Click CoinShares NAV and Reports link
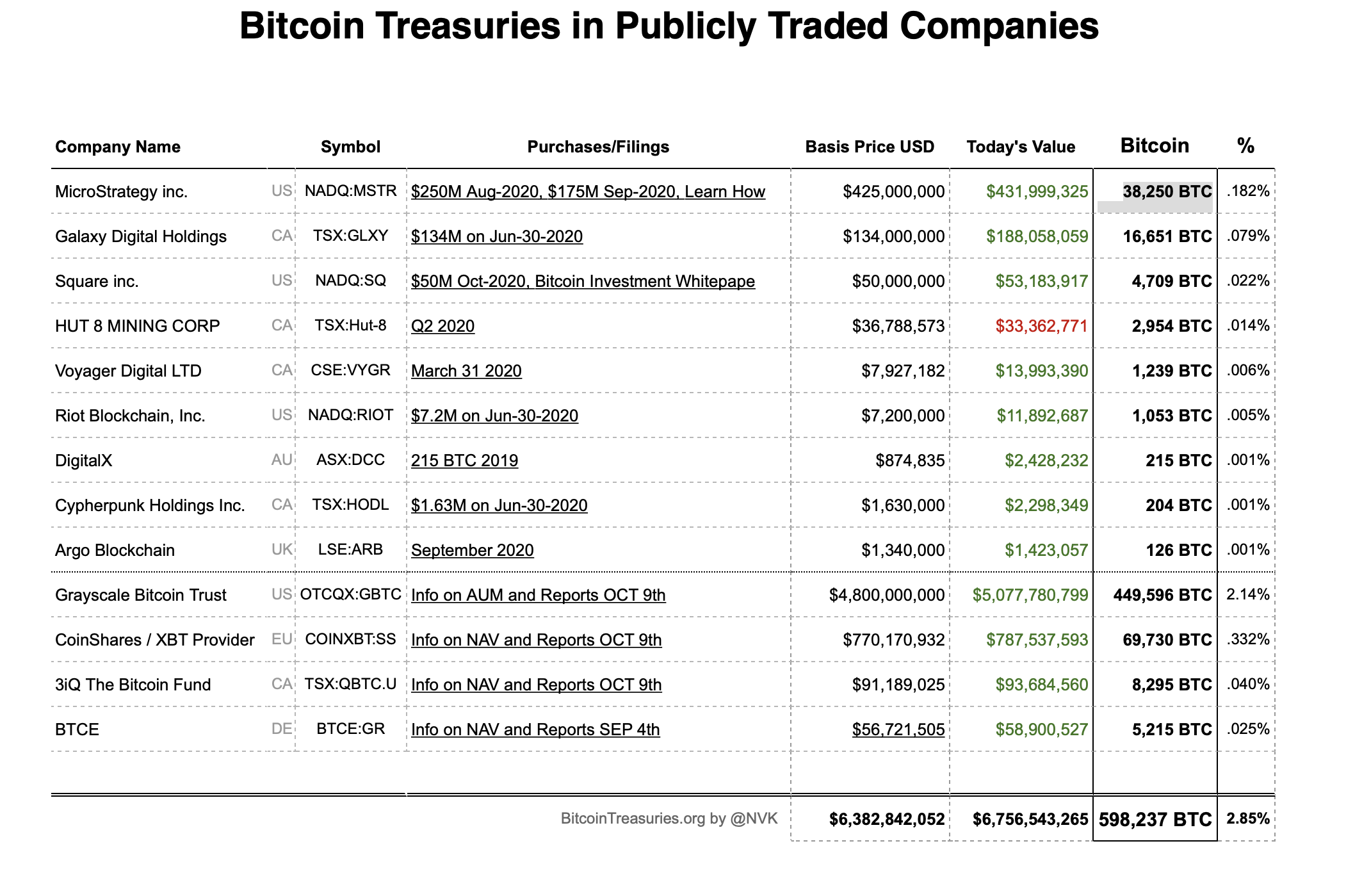 click(536, 640)
